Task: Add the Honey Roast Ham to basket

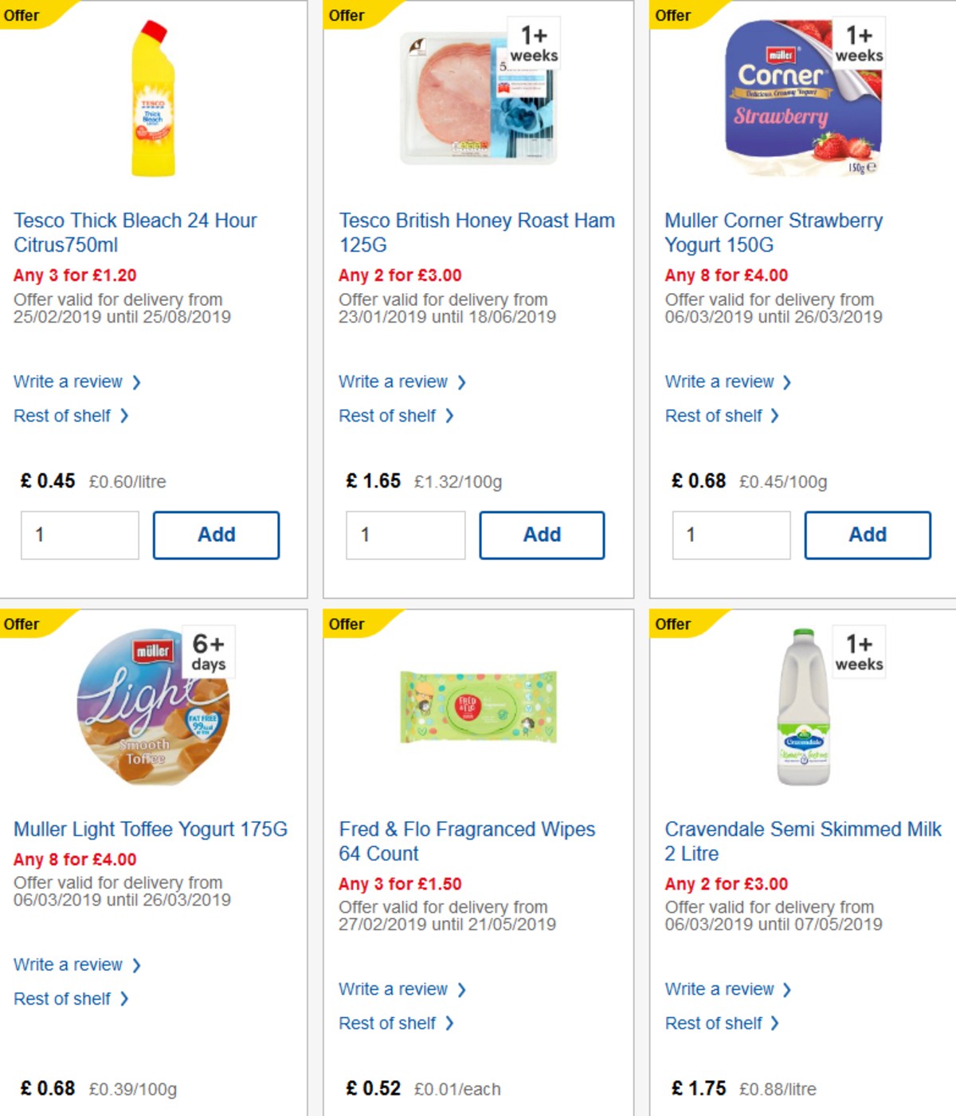Action: click(542, 535)
